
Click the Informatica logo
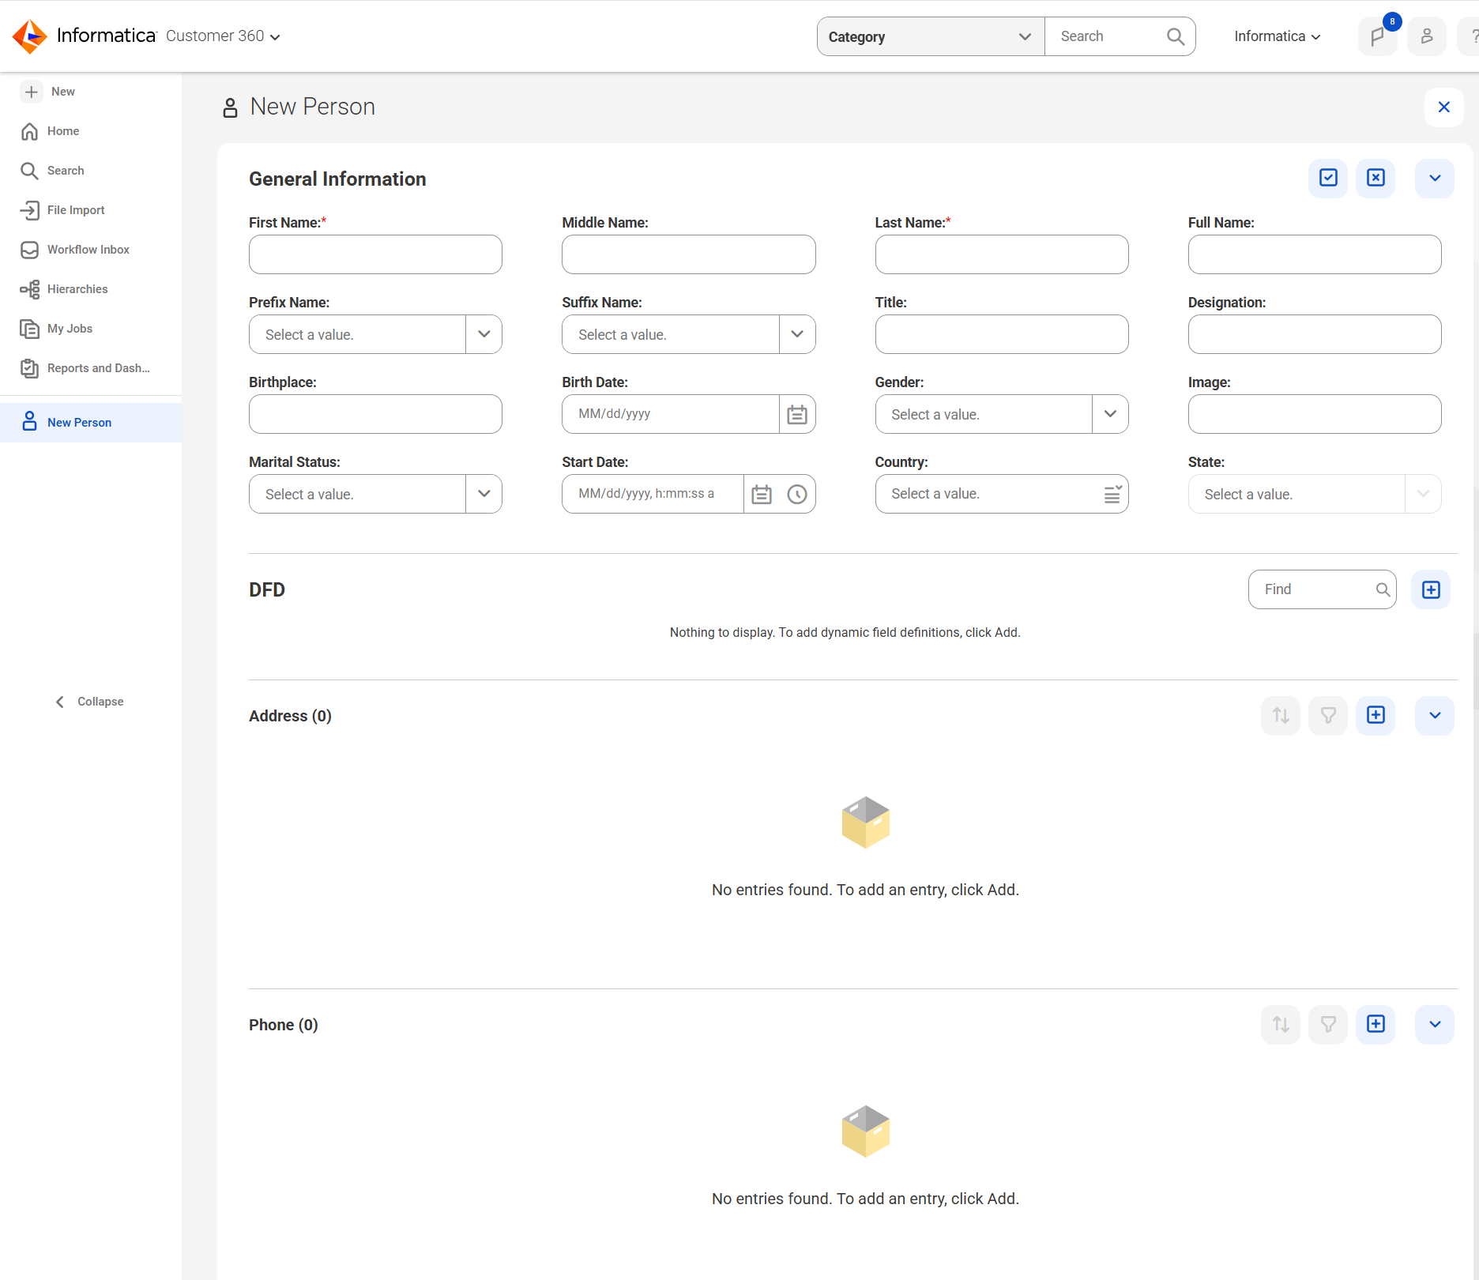pos(30,36)
